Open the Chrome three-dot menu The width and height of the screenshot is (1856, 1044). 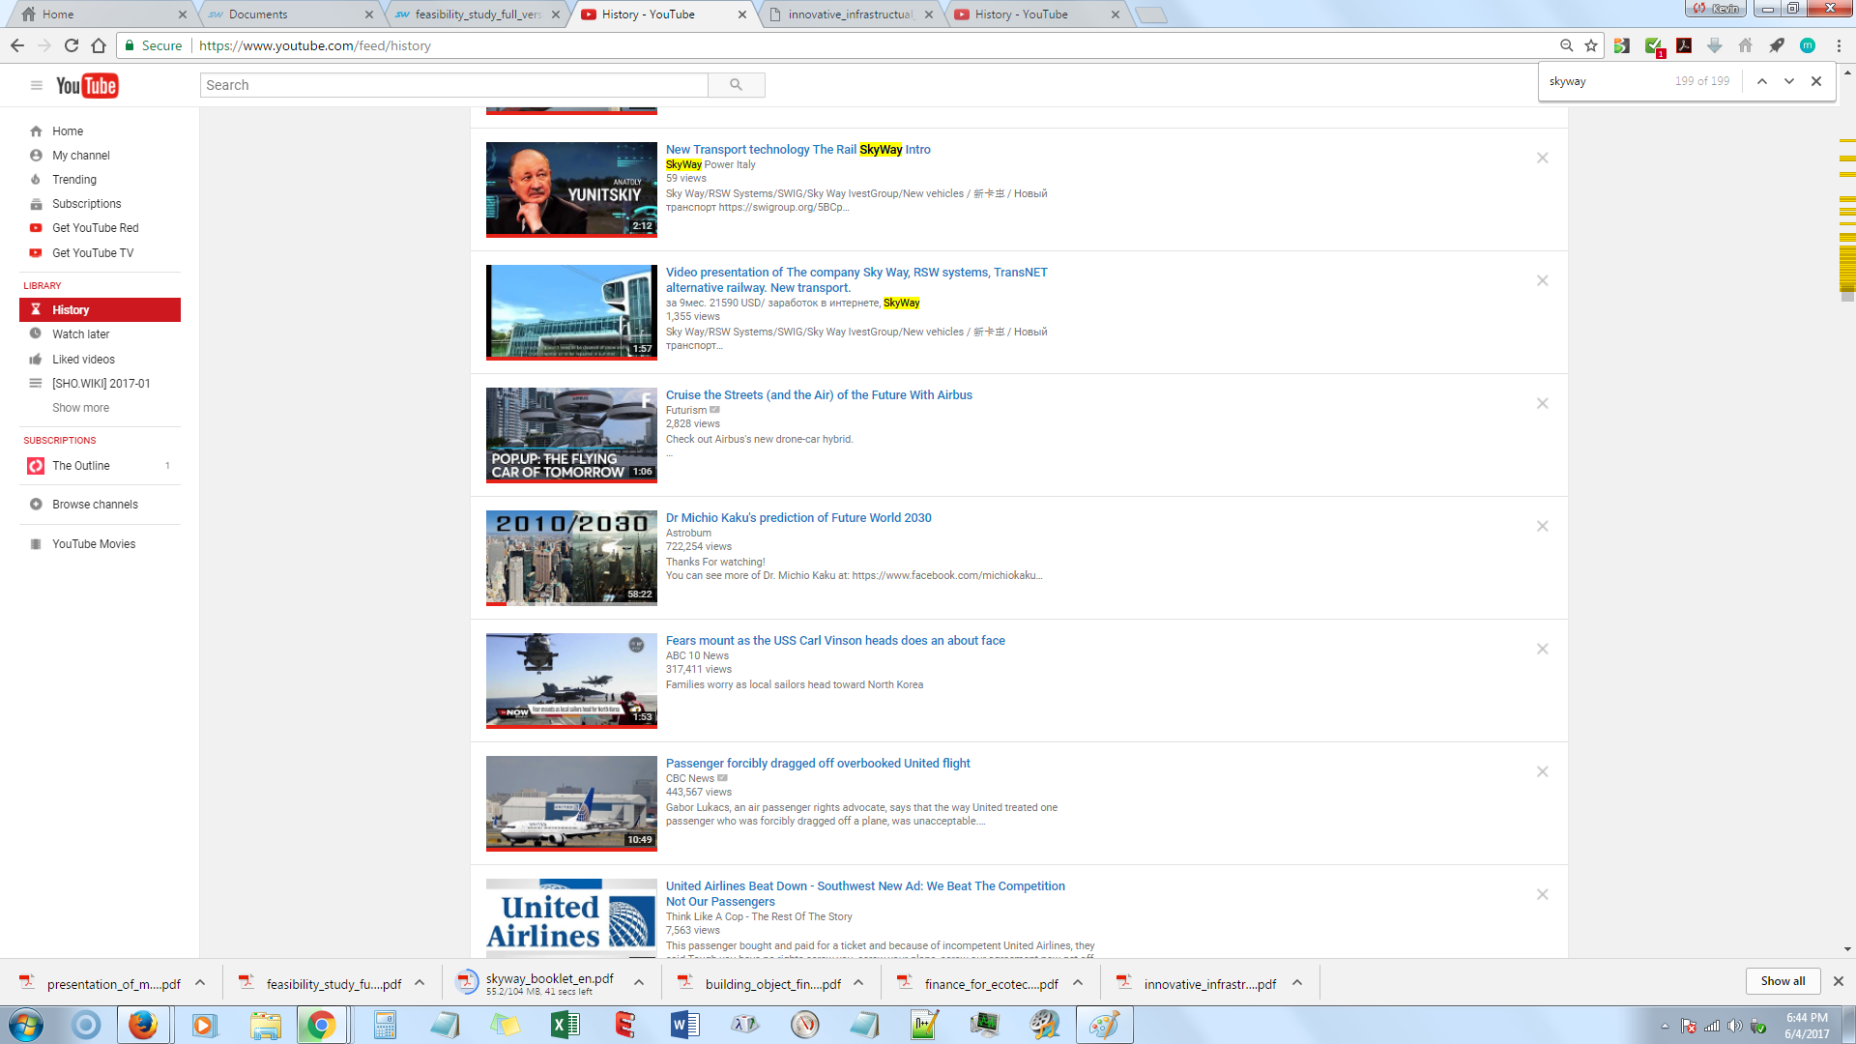pos(1839,45)
